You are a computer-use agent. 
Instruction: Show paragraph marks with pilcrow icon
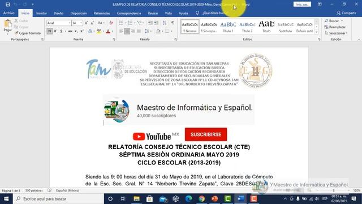(173, 23)
